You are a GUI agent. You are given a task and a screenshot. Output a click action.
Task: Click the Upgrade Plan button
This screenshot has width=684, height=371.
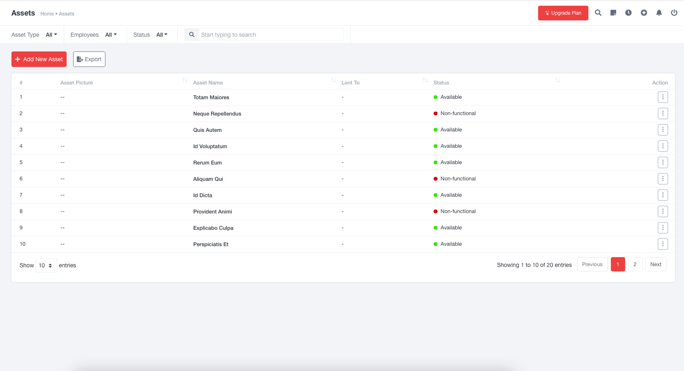(x=563, y=13)
